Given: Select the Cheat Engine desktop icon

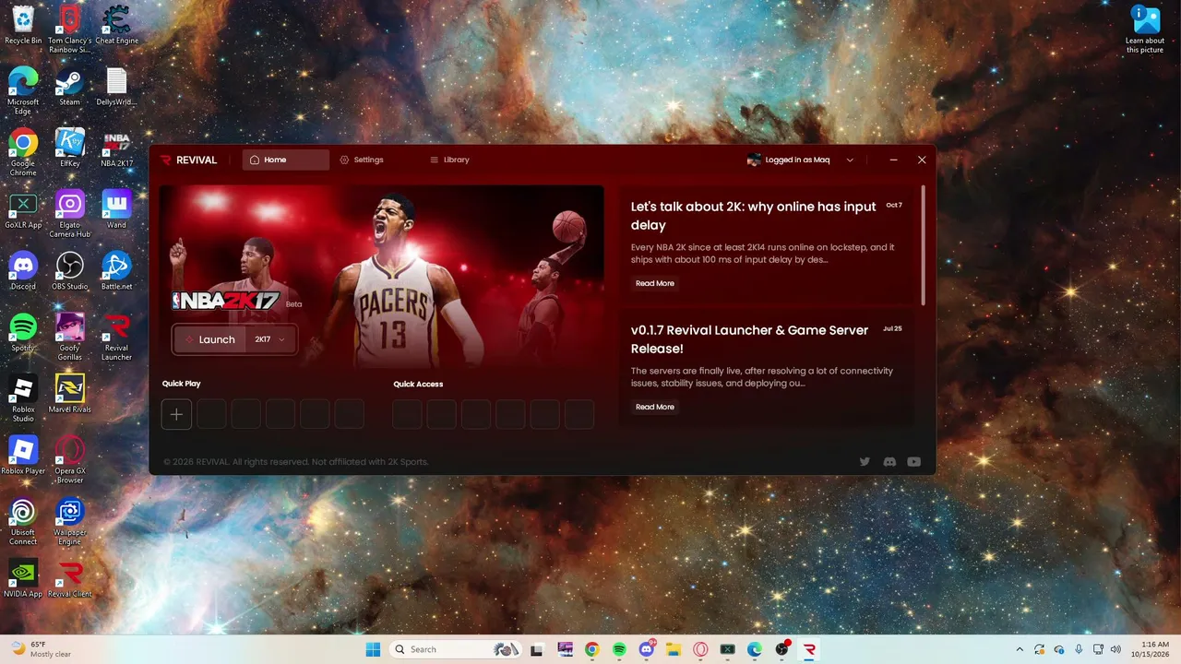Looking at the screenshot, I should [116, 25].
